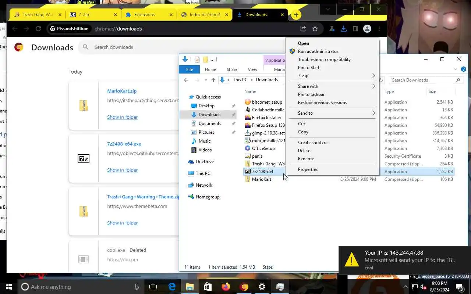
Task: Reload the chrome downloads page
Action: 38,29
